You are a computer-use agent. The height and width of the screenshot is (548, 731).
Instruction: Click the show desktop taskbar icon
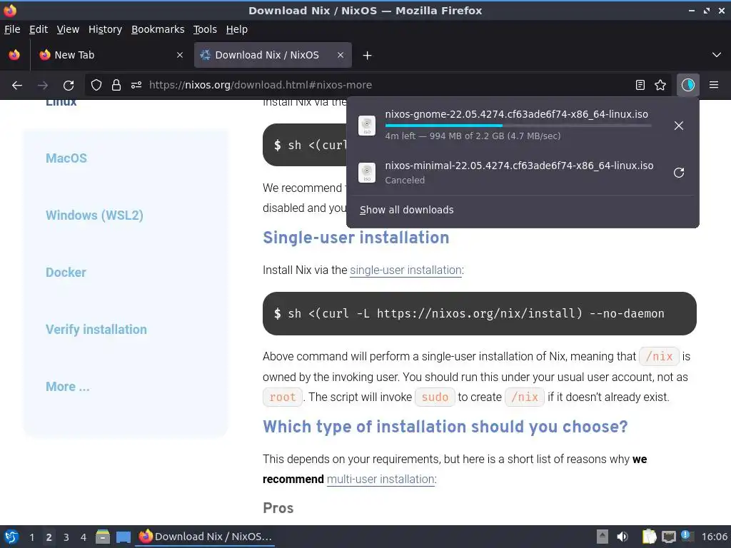click(123, 537)
